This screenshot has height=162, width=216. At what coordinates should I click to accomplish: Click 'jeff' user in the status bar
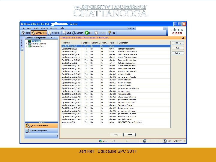[114, 141]
